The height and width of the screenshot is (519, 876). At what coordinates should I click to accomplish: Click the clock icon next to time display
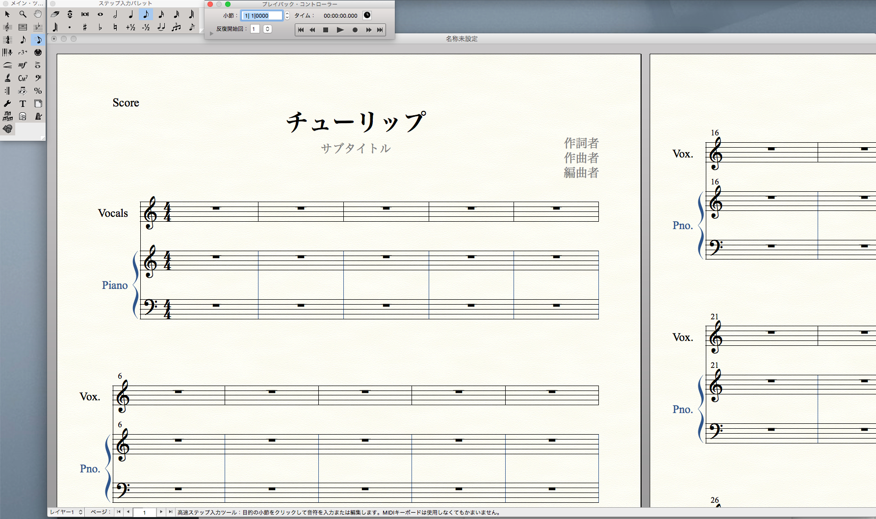[367, 16]
